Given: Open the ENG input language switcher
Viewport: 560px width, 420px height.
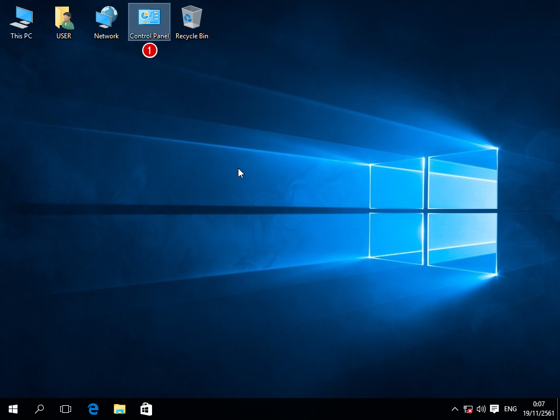Looking at the screenshot, I should pyautogui.click(x=510, y=409).
